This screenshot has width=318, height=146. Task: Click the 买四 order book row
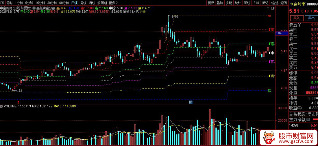(303, 63)
